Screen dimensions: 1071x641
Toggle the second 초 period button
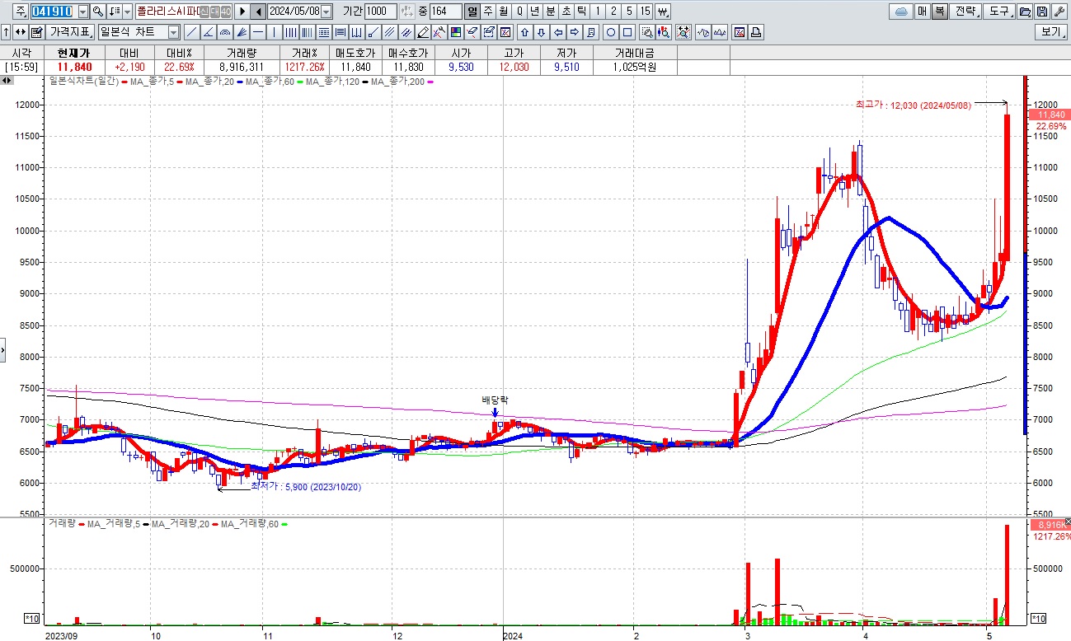566,12
